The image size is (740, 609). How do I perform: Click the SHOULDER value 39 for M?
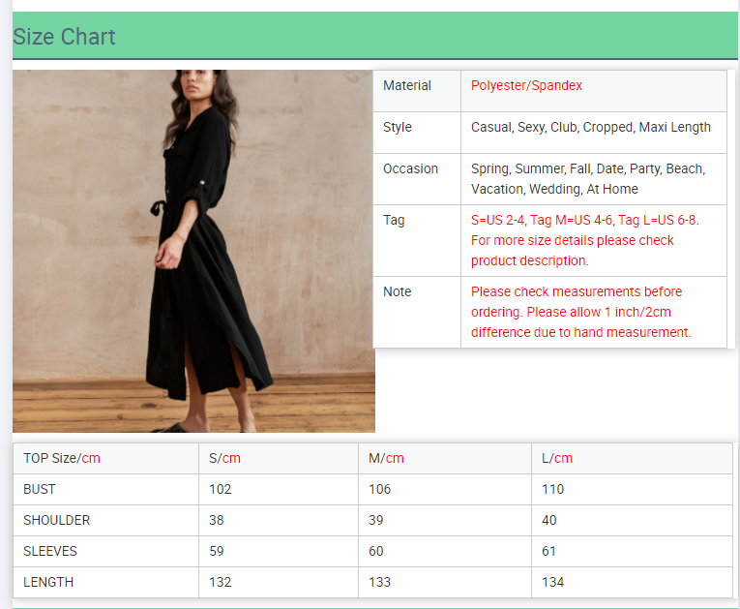coord(376,521)
